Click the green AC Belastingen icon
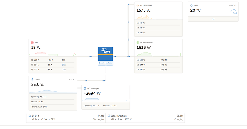This screenshot has width=247, height=129. coord(138,42)
